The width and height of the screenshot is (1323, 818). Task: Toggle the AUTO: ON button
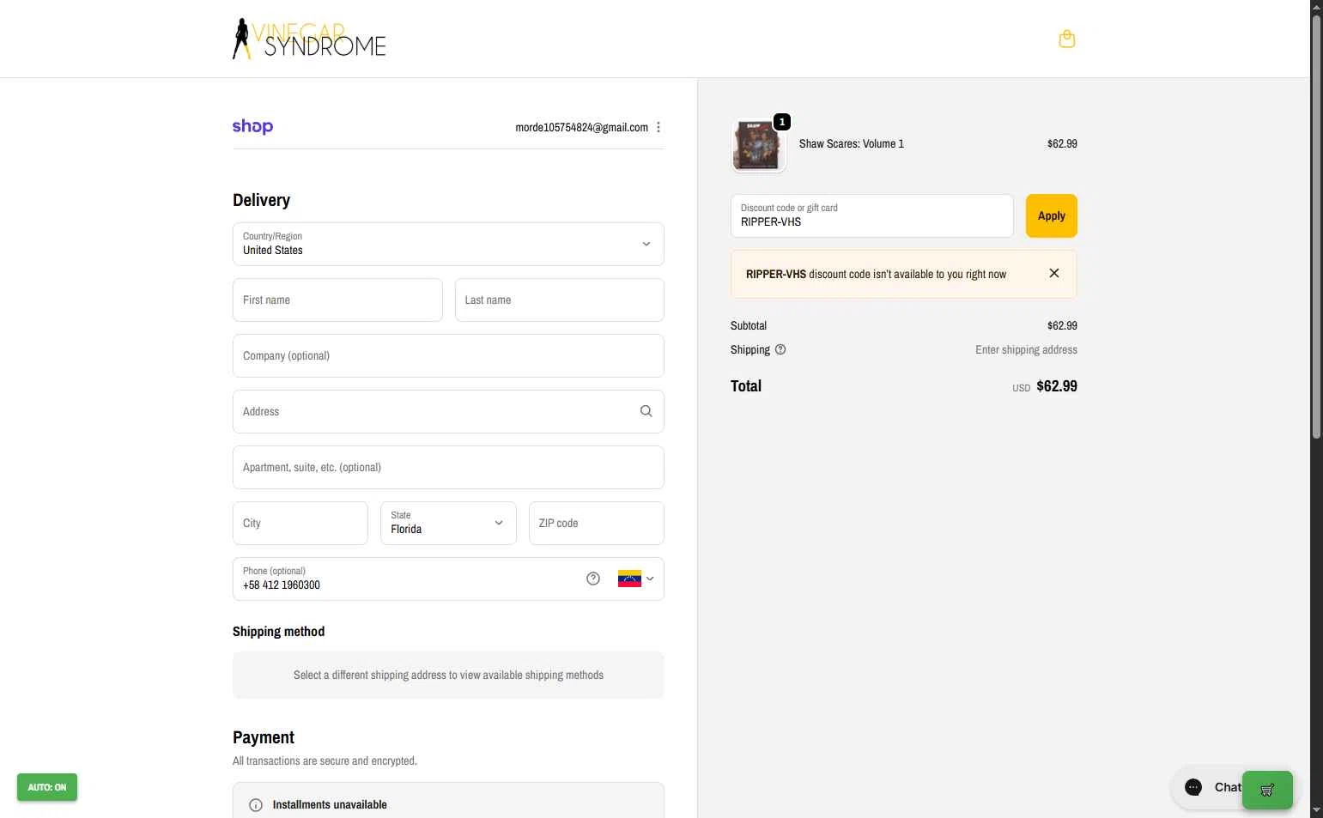click(47, 787)
